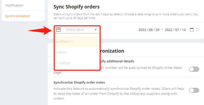This screenshot has width=204, height=105.
Task: Open the calendar date picker icon
Action: (x=192, y=30)
